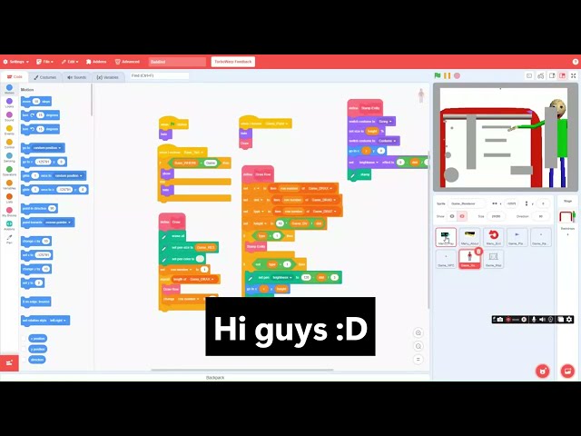Click the Draw Row define block
Viewport: 581px width, 436px height.
pyautogui.click(x=258, y=174)
